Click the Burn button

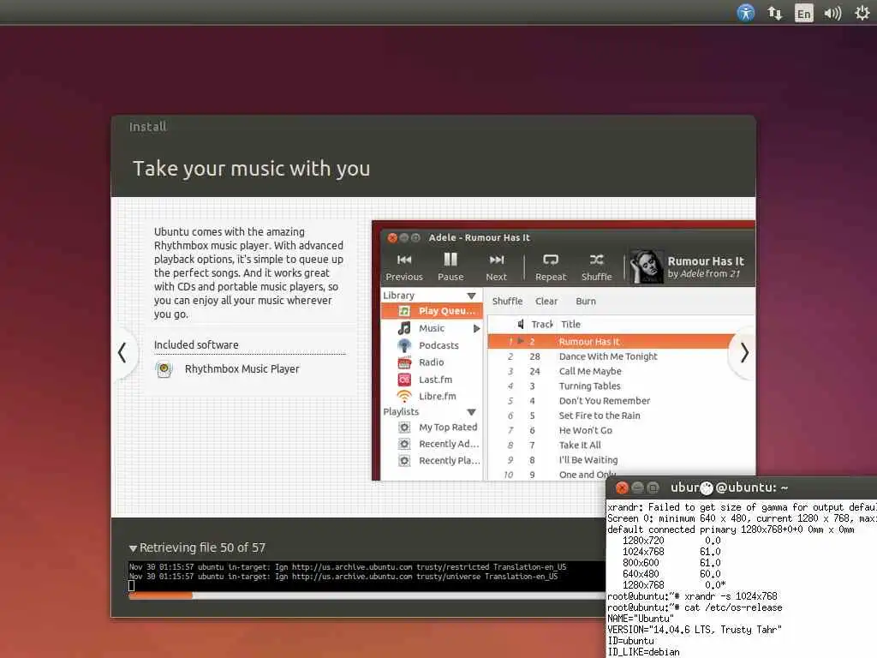click(x=586, y=302)
